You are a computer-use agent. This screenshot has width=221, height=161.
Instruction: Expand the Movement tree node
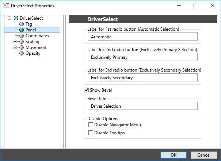[x=15, y=47]
